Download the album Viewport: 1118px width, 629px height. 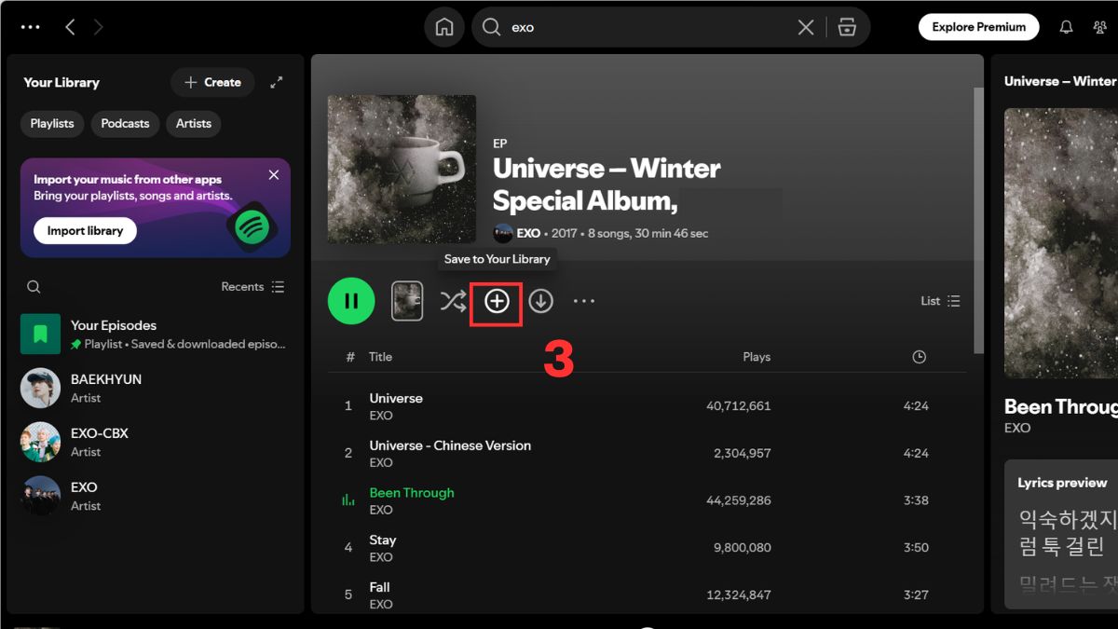pyautogui.click(x=541, y=301)
